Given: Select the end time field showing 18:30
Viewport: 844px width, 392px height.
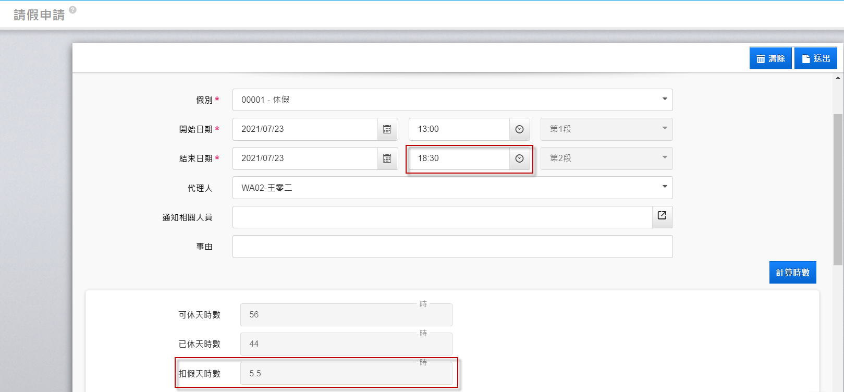Looking at the screenshot, I should (459, 158).
